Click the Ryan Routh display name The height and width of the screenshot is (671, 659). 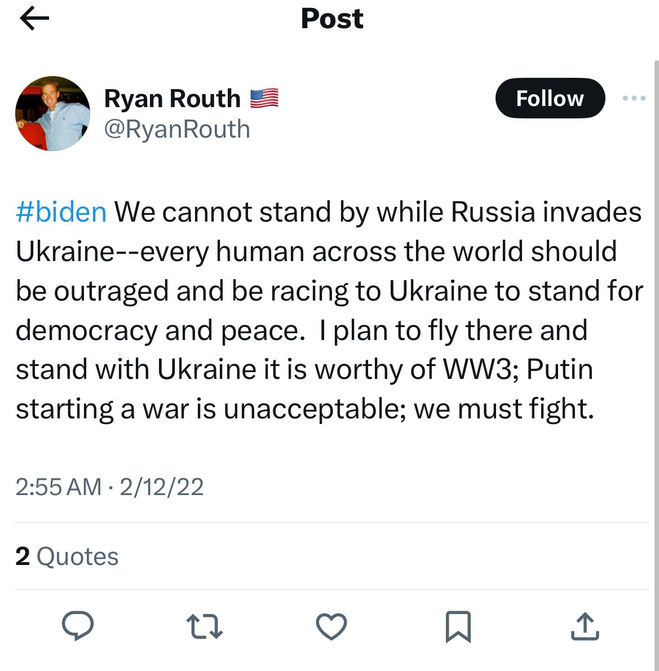[x=172, y=99]
